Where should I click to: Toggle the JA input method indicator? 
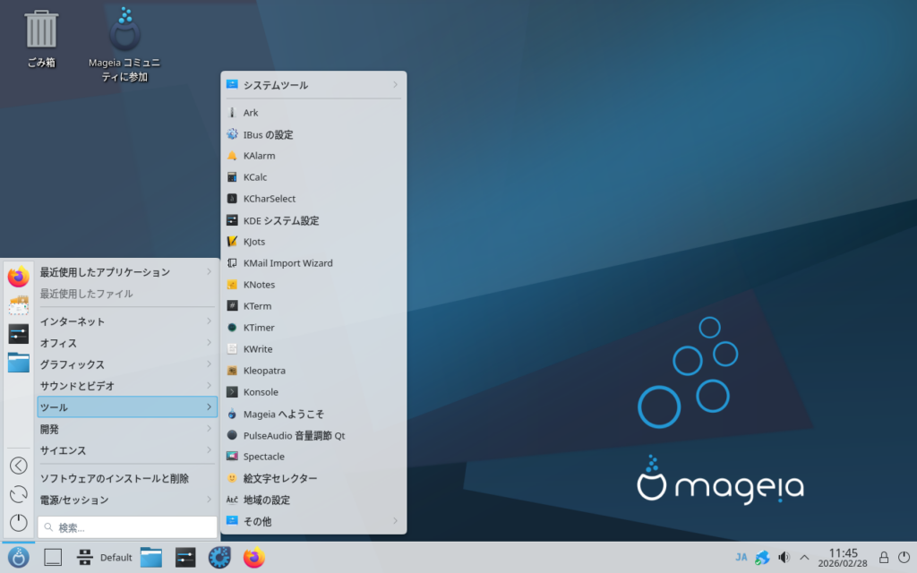click(741, 557)
